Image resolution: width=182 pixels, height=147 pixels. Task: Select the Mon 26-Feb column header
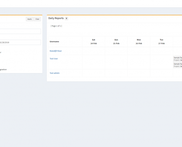(x=139, y=42)
